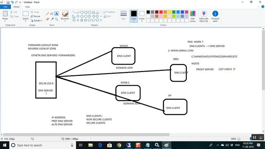Open the Rotate dropdown

(x=36, y=20)
